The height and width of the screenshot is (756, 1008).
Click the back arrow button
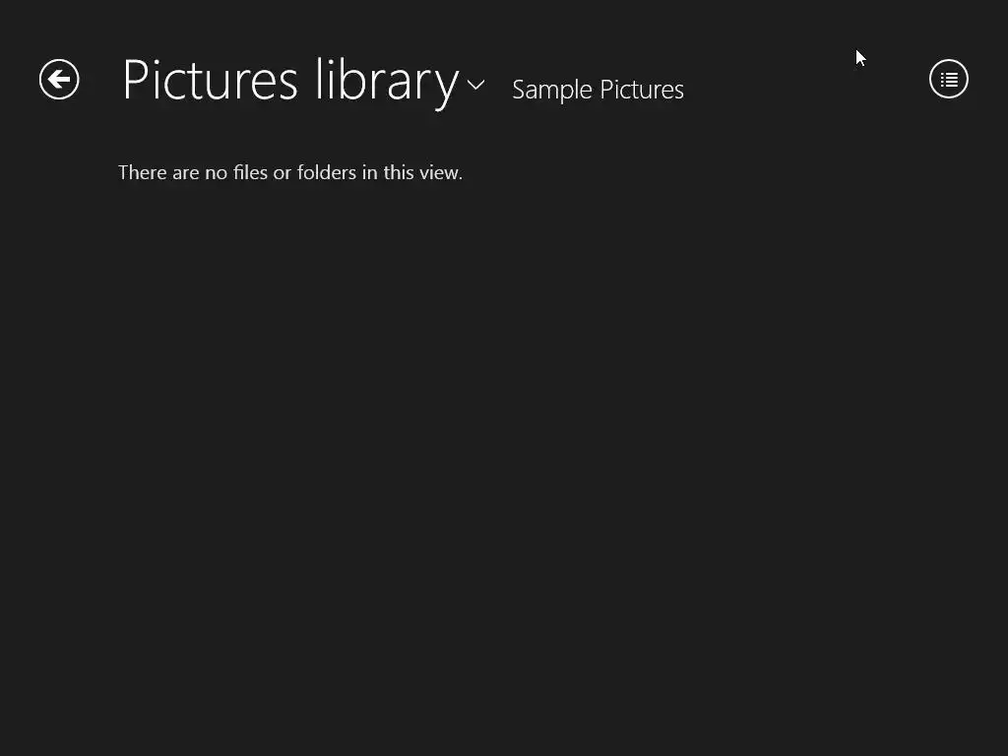point(59,80)
